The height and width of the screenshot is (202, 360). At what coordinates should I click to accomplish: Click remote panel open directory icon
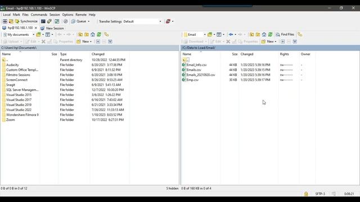pyautogui.click(x=210, y=35)
